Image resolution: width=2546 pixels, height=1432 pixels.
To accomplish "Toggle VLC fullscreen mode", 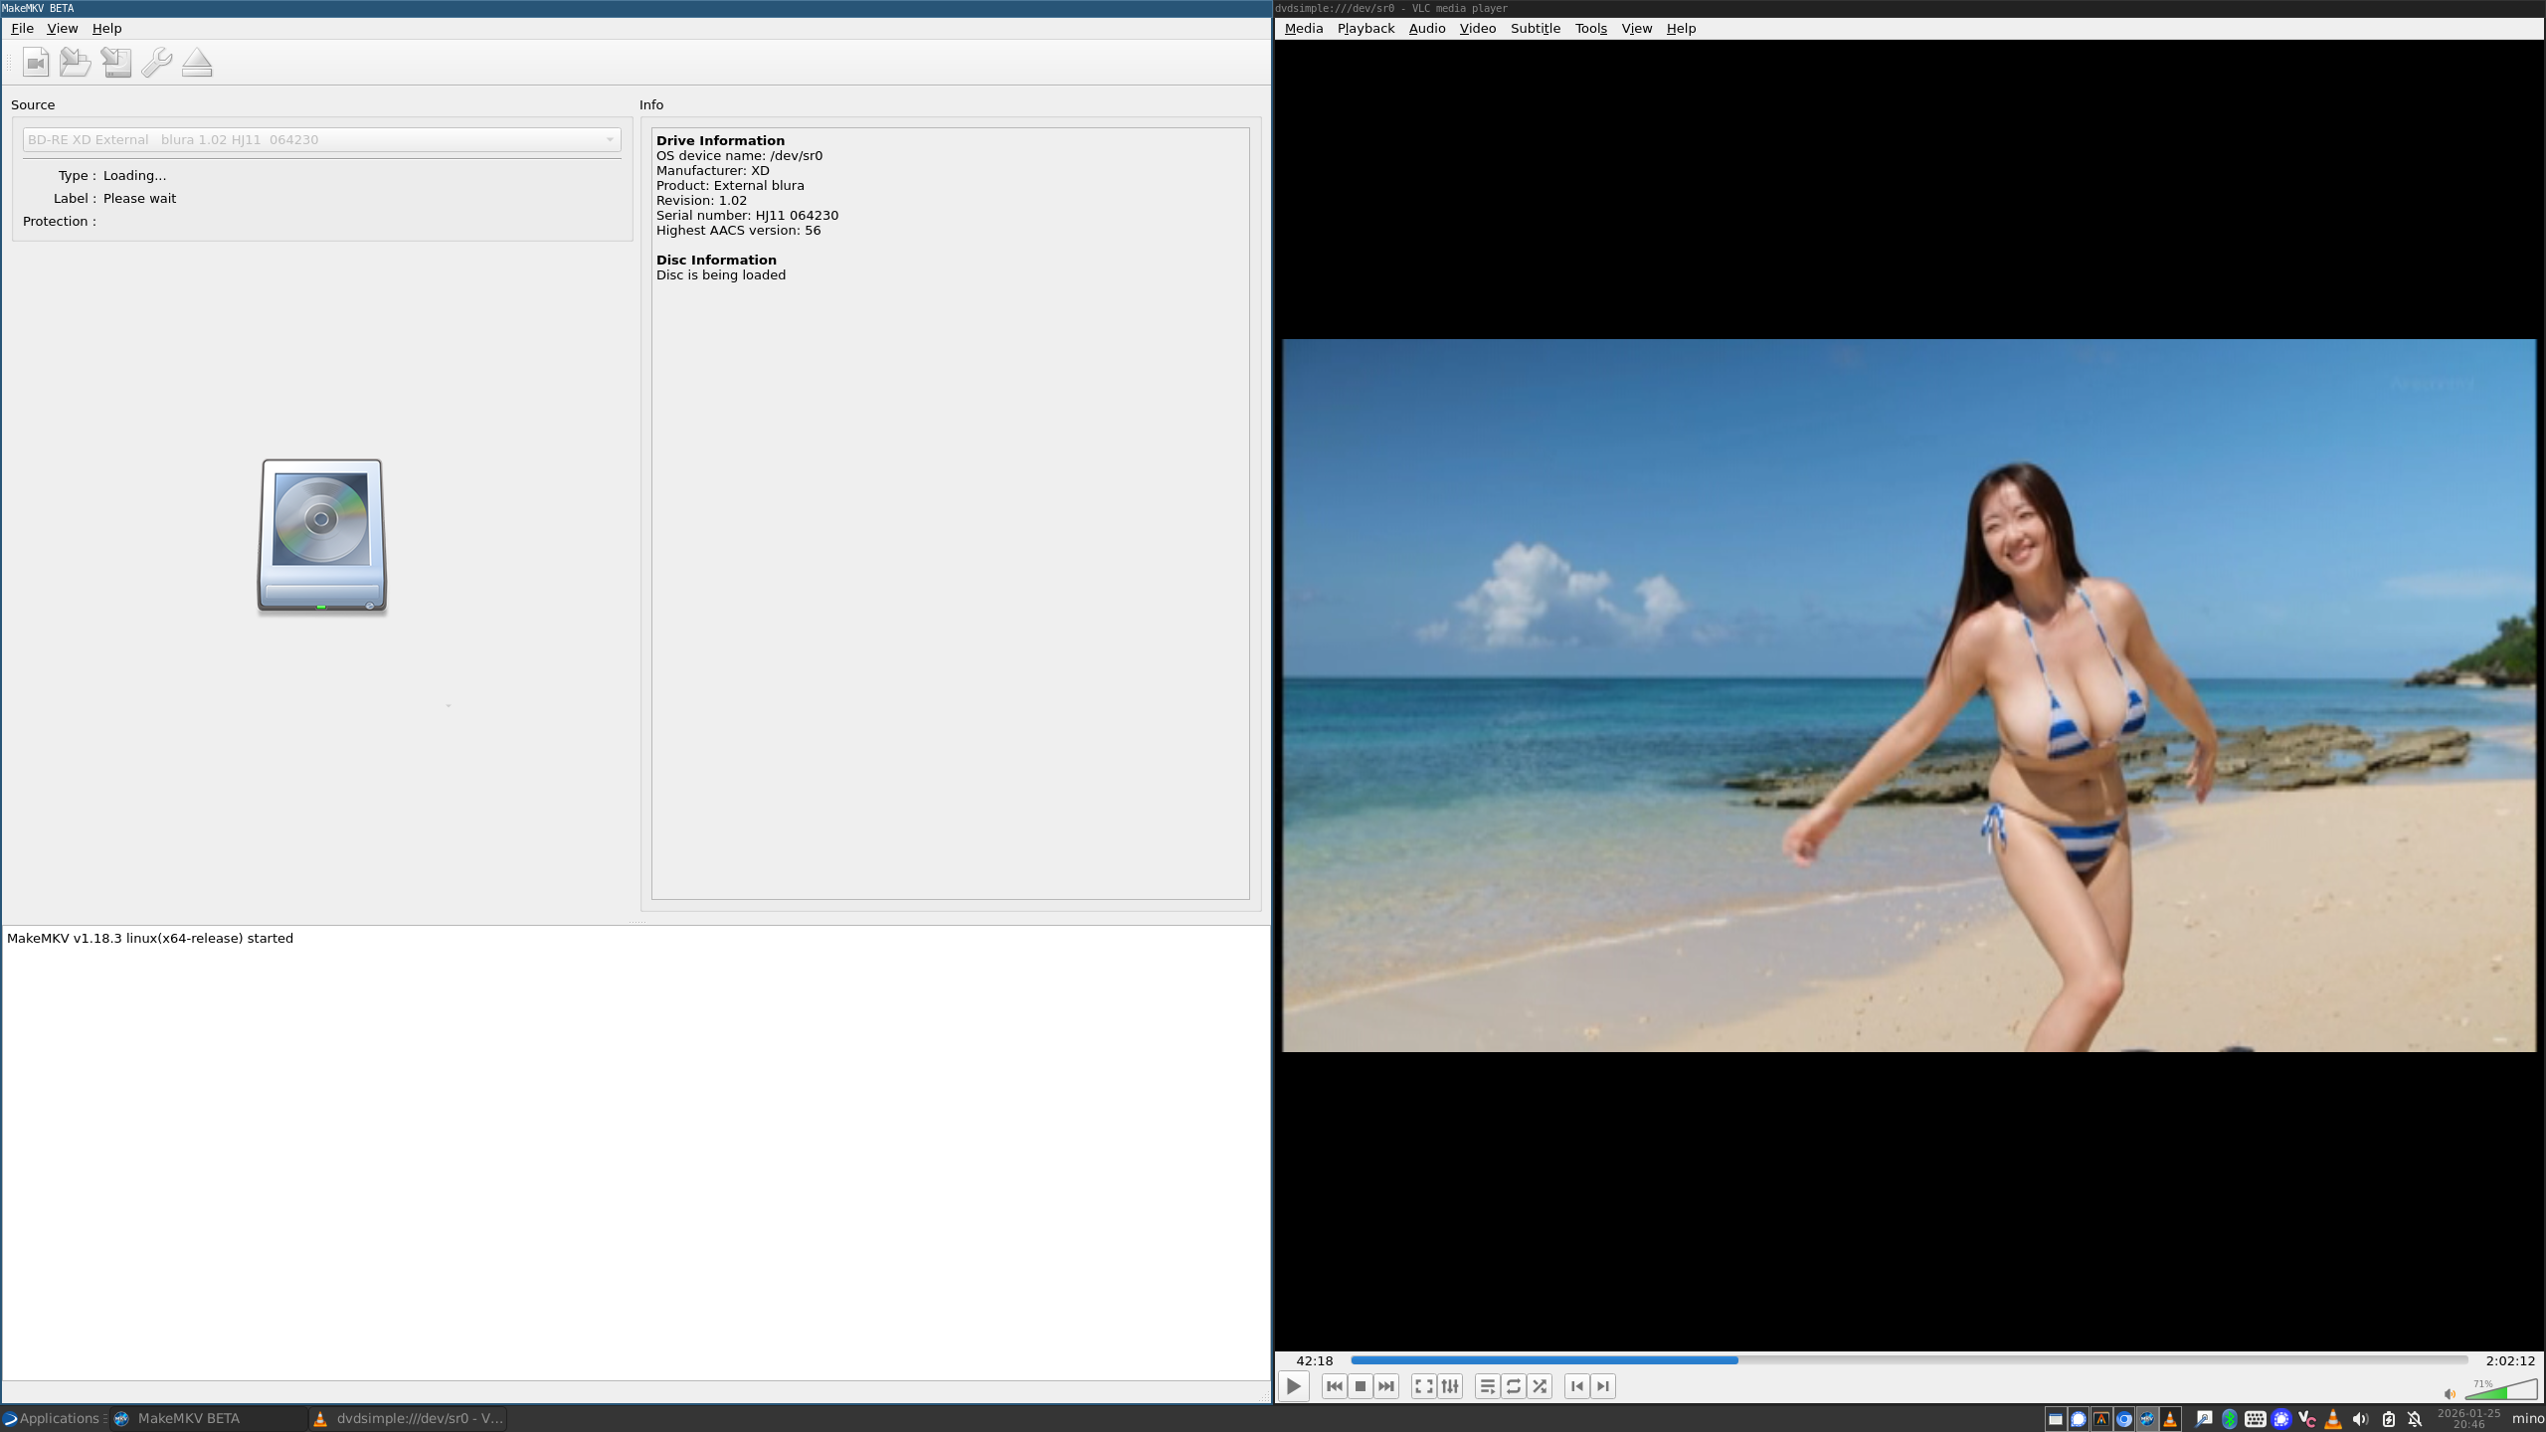I will pyautogui.click(x=1423, y=1386).
